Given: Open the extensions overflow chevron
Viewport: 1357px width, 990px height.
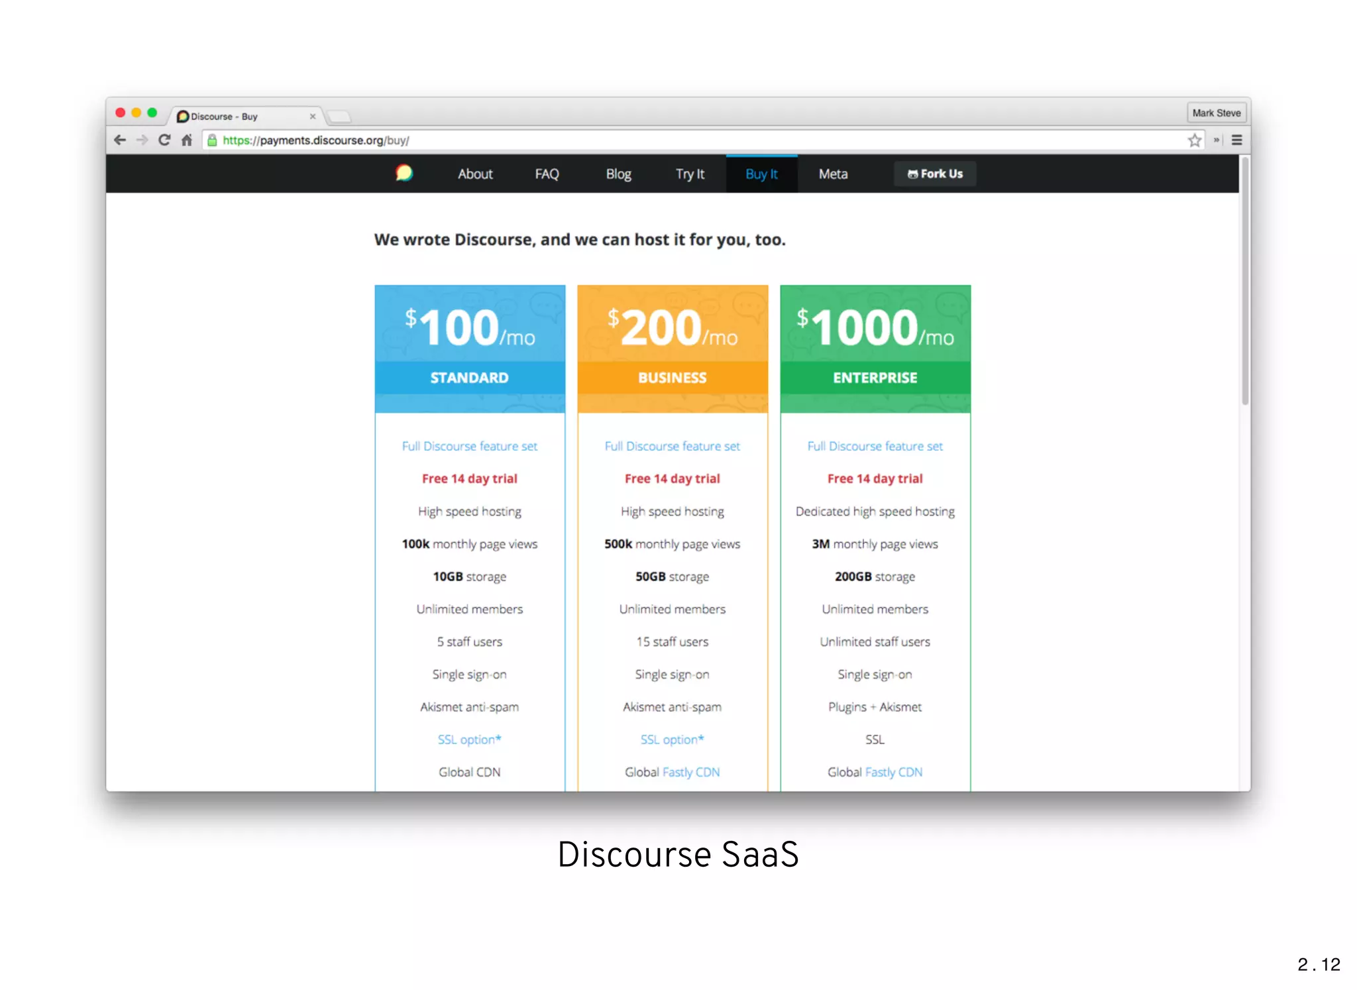Looking at the screenshot, I should pyautogui.click(x=1217, y=140).
